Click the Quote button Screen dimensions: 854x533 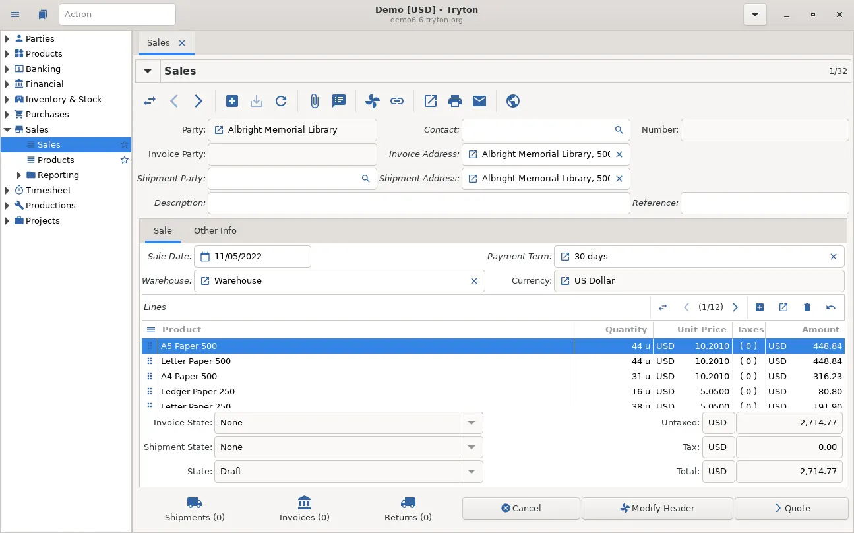click(791, 508)
